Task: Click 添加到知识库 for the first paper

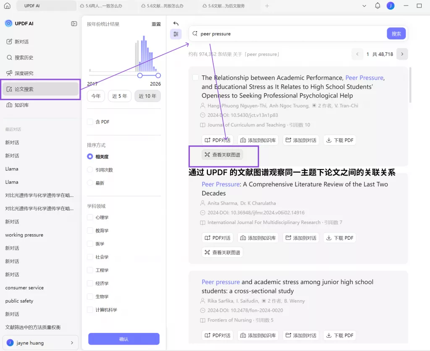Action: [258, 140]
